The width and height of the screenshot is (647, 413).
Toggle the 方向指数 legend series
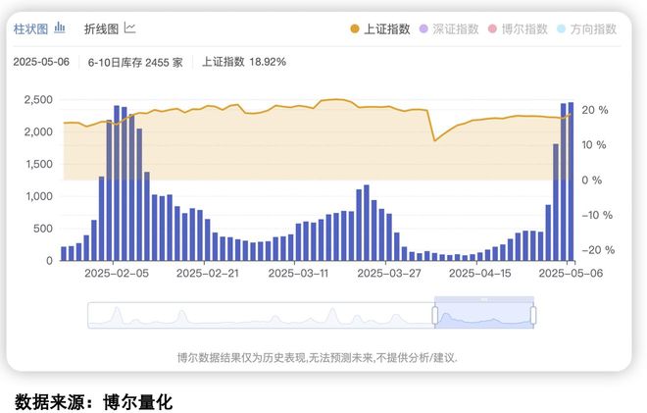pyautogui.click(x=586, y=28)
